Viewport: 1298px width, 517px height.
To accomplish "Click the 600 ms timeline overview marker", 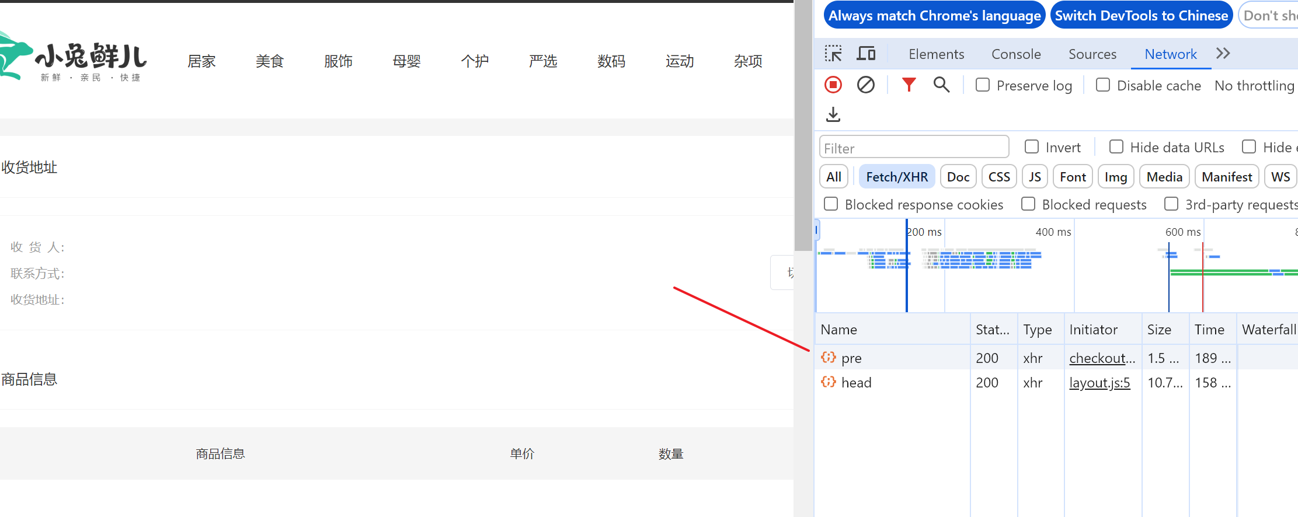I will [x=1183, y=232].
